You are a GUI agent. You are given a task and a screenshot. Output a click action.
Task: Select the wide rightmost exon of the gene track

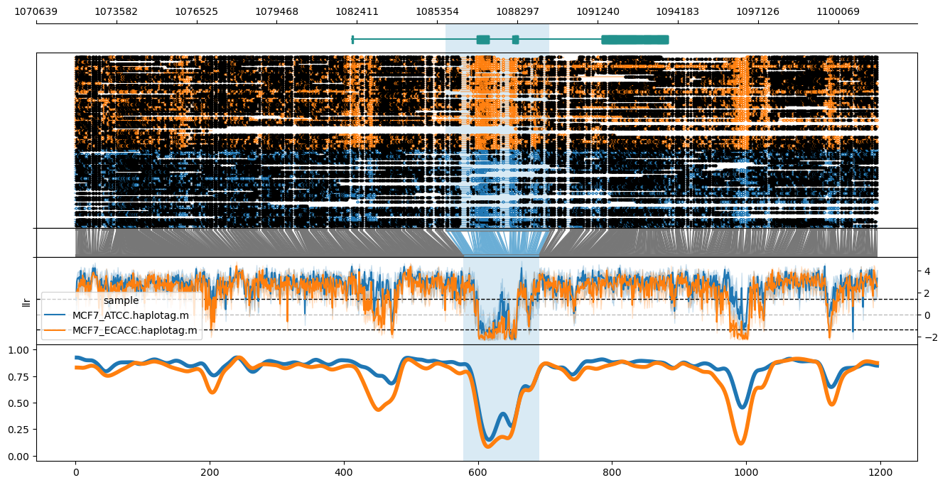pos(634,39)
